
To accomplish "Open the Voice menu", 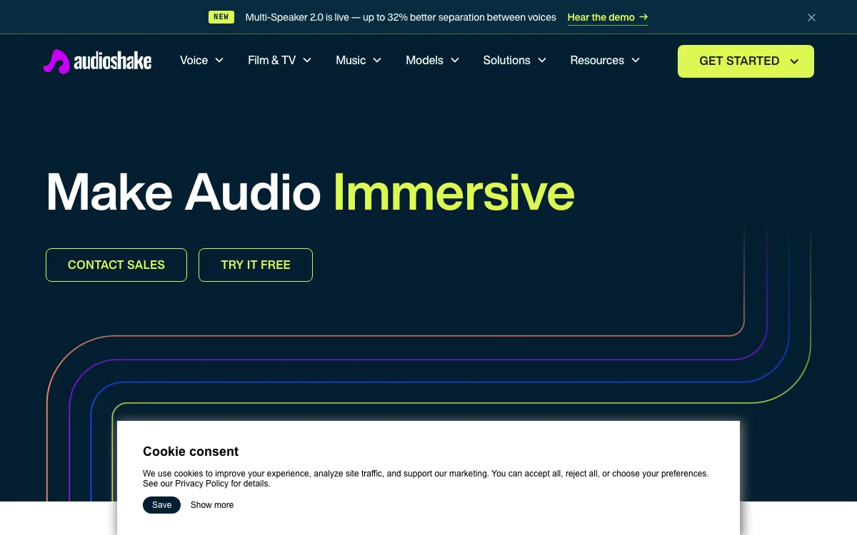I will coord(201,61).
